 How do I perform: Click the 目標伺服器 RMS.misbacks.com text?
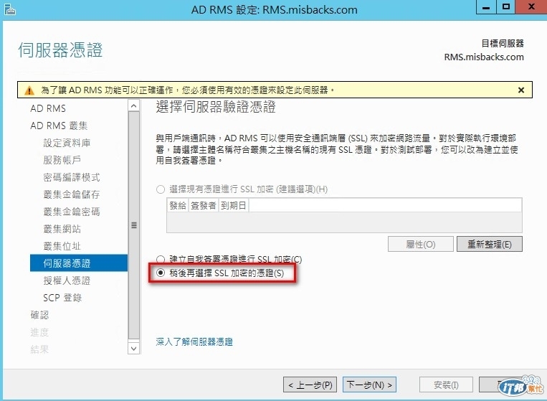coord(484,50)
